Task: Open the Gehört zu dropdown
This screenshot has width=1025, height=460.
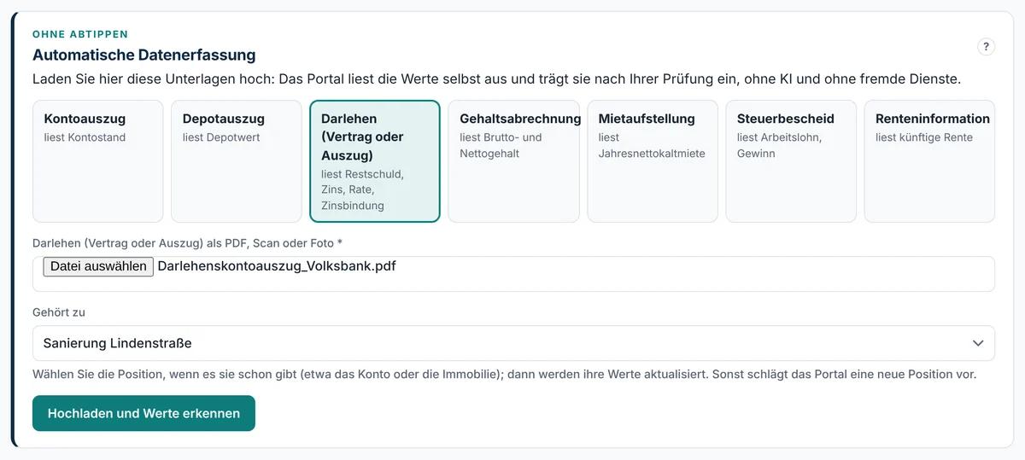Action: point(513,343)
